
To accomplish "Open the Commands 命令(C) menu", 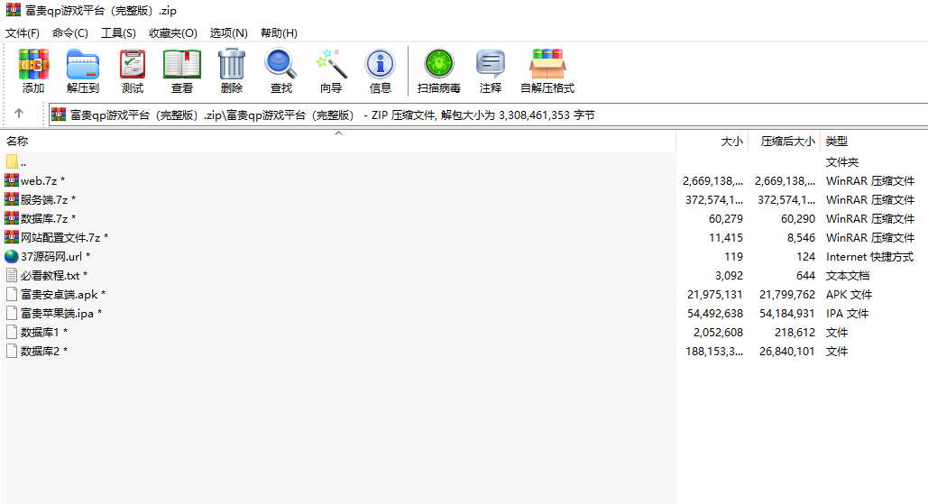I will 69,33.
